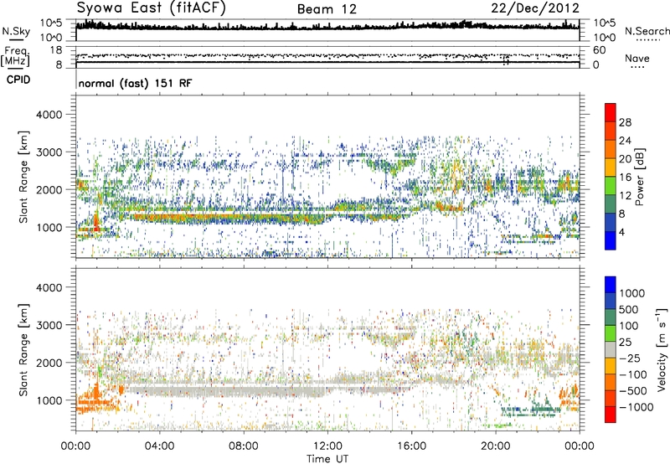Pick the blue top segment of the velocity colorbar
The height and width of the screenshot is (464, 670).
click(x=611, y=285)
